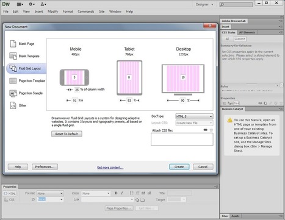Click the Mobile column count field
285x220 pixels.
pos(74,77)
